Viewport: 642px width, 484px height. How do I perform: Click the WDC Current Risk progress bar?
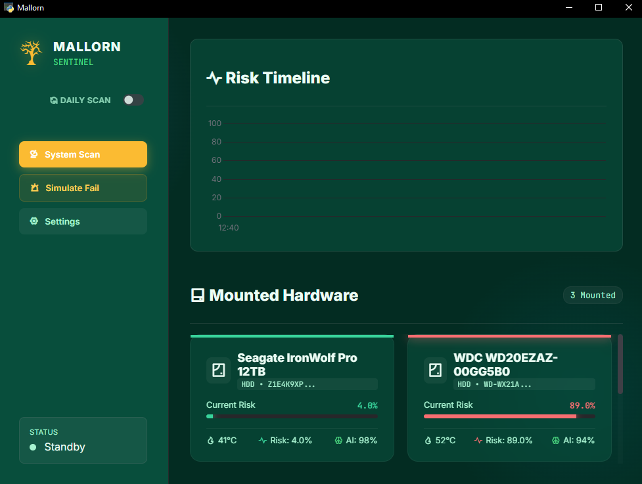[509, 416]
